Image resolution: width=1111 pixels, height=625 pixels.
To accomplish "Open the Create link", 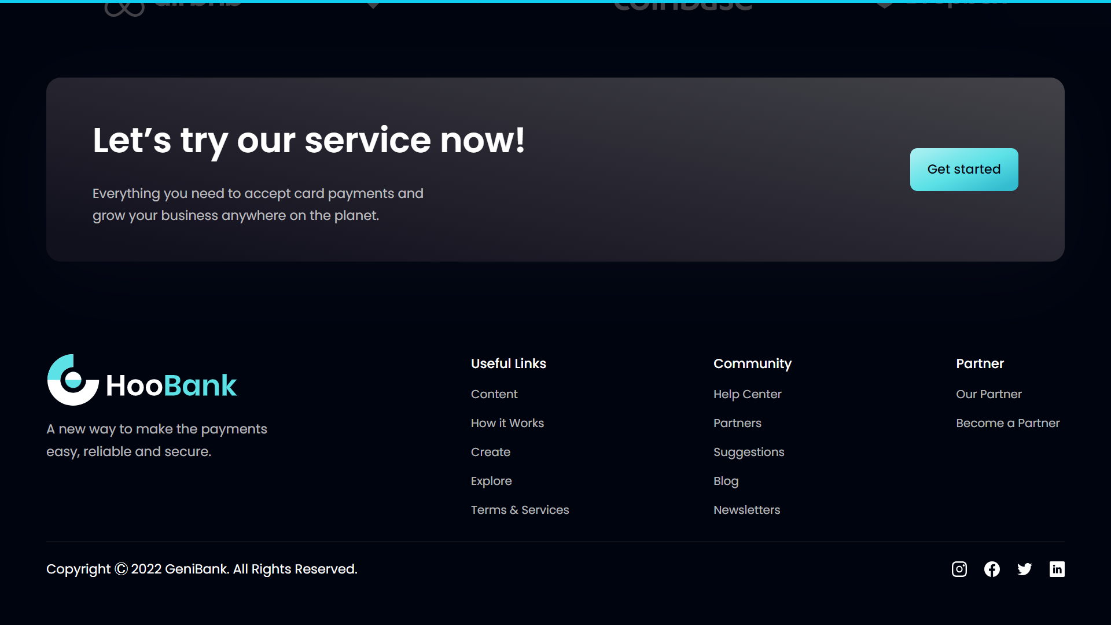I will tap(490, 452).
